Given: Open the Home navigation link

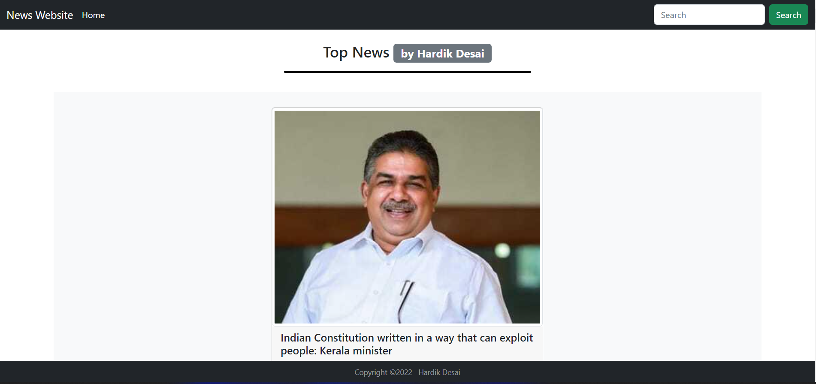Looking at the screenshot, I should click(x=93, y=15).
